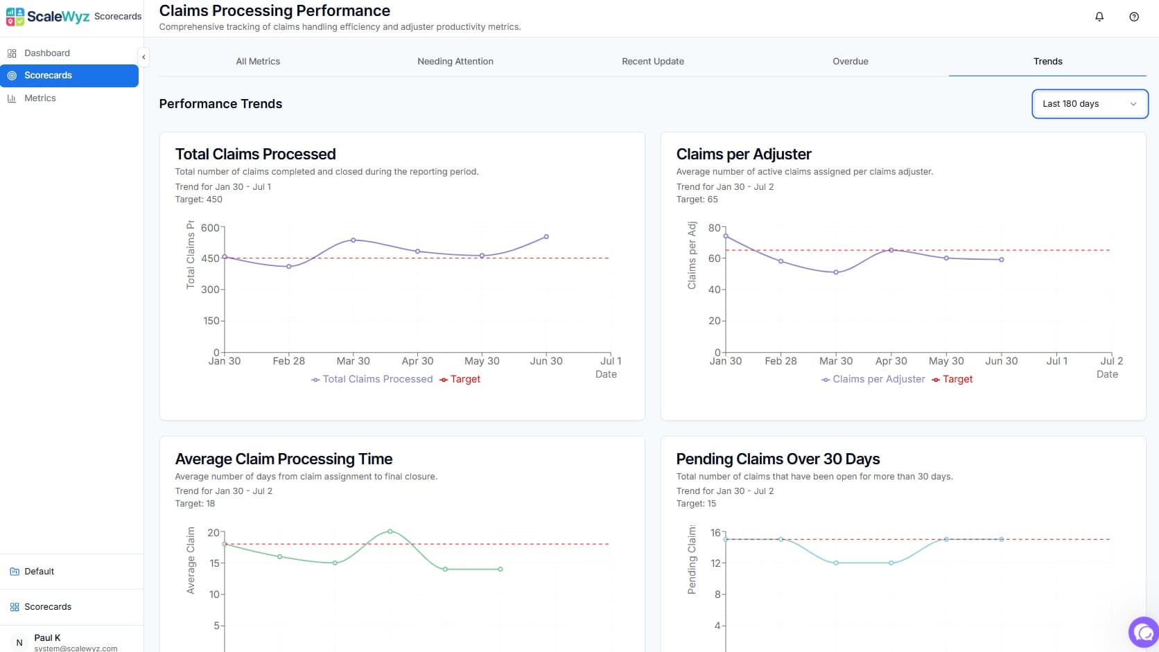
Task: Open the Last 180 days dropdown
Action: pyautogui.click(x=1089, y=104)
